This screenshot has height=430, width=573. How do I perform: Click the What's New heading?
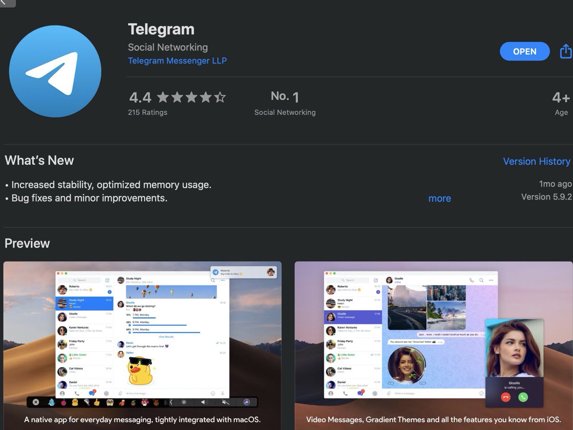pos(39,161)
